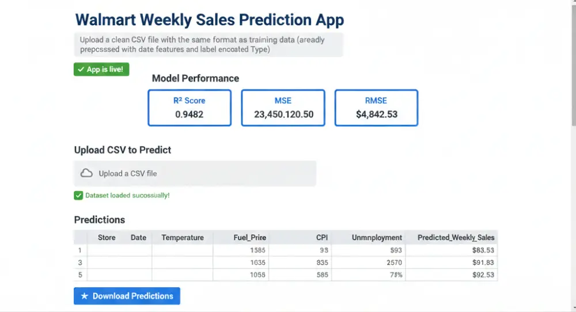Image resolution: width=576 pixels, height=312 pixels.
Task: Sort by the Store column header
Action: click(x=107, y=238)
